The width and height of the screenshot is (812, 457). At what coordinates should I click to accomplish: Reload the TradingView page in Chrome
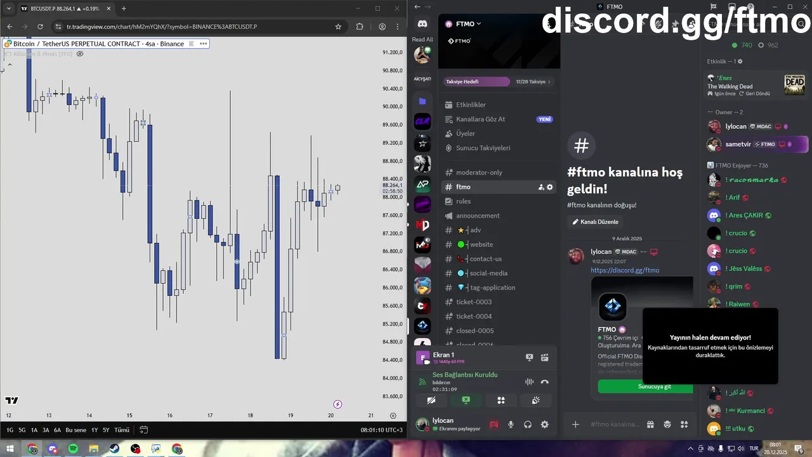tap(40, 27)
